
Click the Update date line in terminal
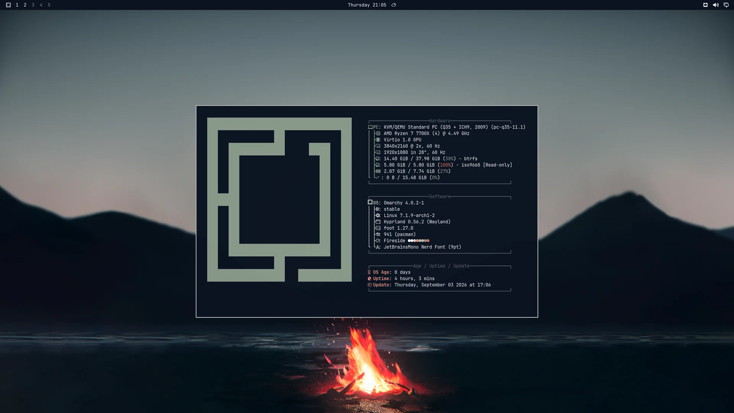(429, 285)
